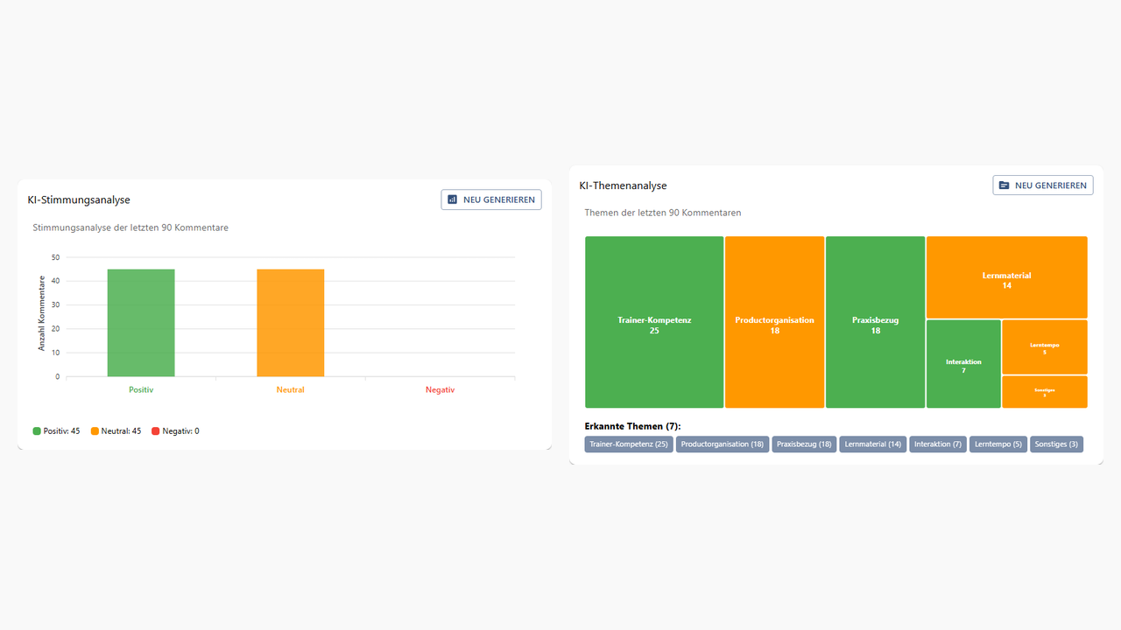This screenshot has height=630, width=1121.
Task: Select the Praxisbezug (18) chip
Action: pos(804,444)
